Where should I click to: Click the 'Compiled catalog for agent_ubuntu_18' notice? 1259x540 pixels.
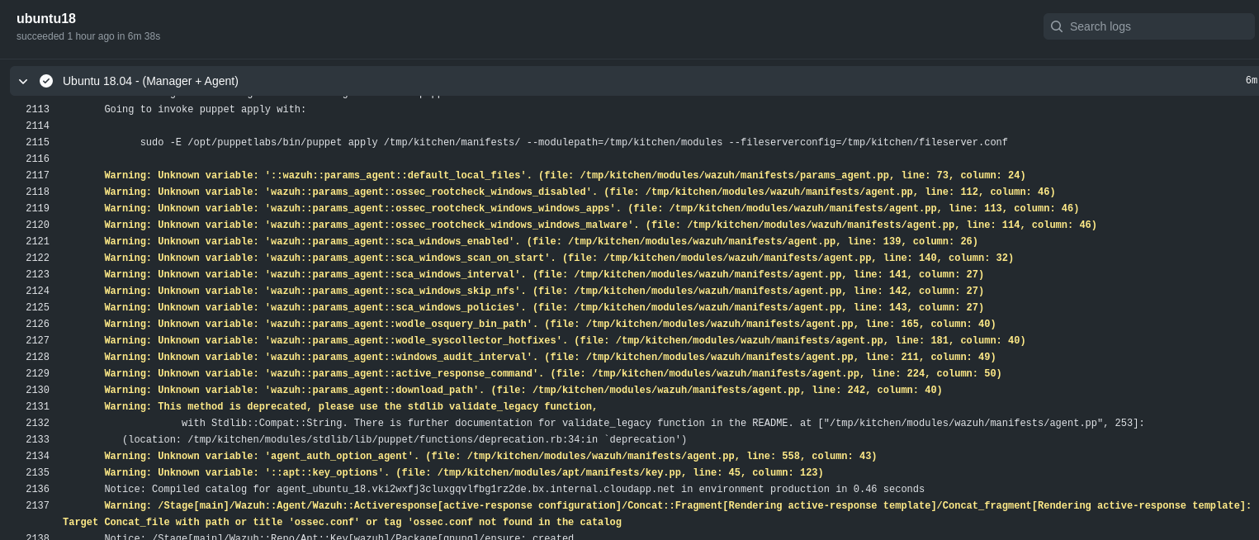(514, 490)
